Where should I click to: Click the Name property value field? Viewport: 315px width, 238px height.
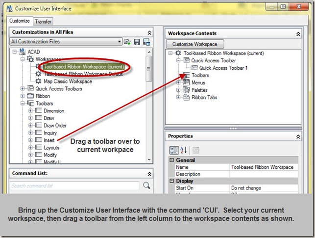264,167
